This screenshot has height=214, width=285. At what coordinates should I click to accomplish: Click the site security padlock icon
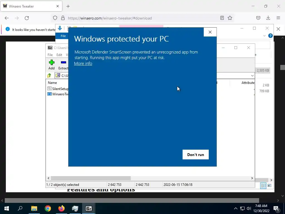[x=63, y=18]
